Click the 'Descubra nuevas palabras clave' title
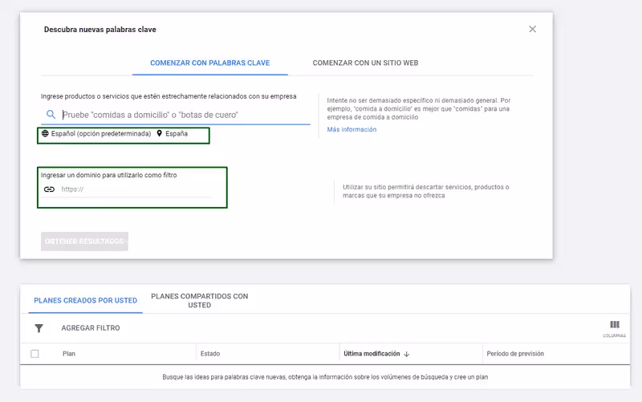 tap(100, 30)
